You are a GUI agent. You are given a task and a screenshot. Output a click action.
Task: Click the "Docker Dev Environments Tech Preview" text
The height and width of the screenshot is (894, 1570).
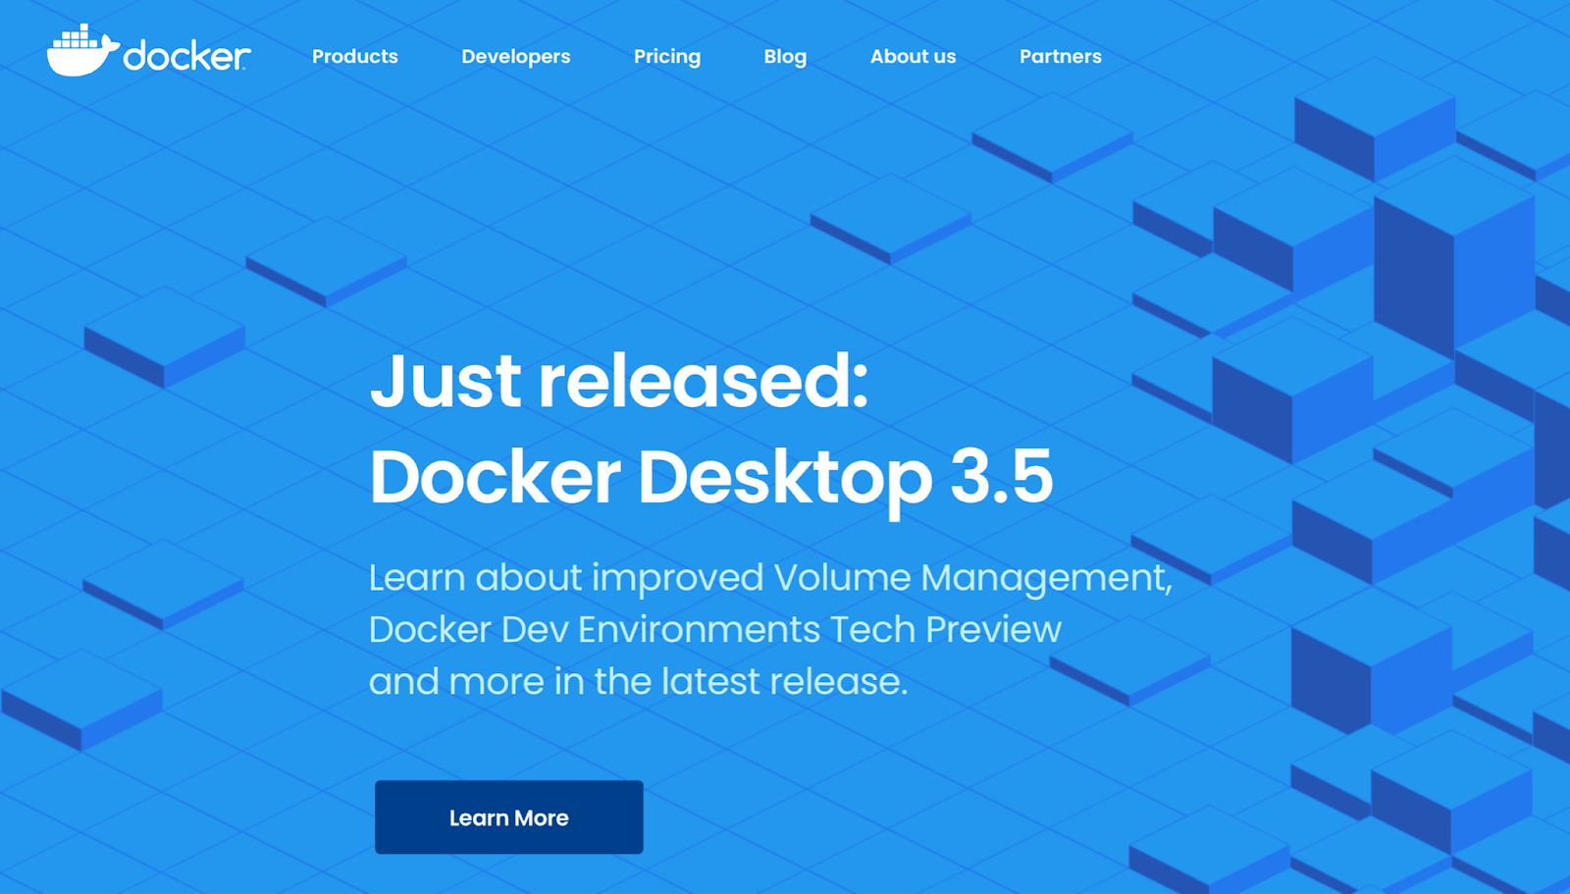tap(715, 629)
